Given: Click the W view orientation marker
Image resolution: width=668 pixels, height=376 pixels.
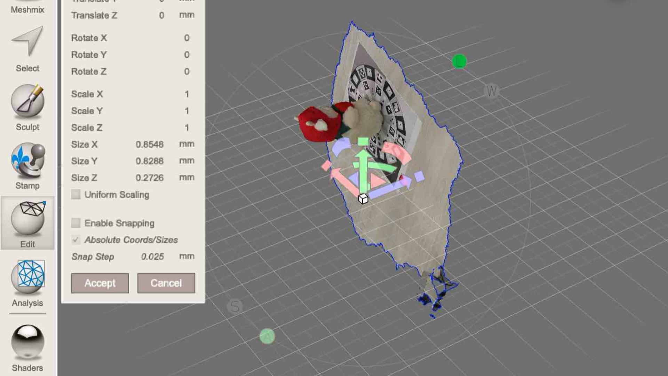Looking at the screenshot, I should pyautogui.click(x=492, y=90).
